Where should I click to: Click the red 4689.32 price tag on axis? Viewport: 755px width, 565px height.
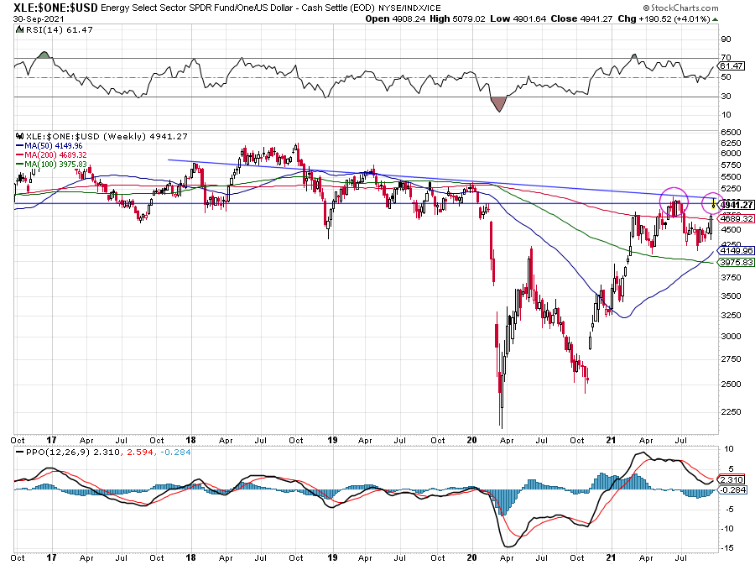pyautogui.click(x=736, y=218)
